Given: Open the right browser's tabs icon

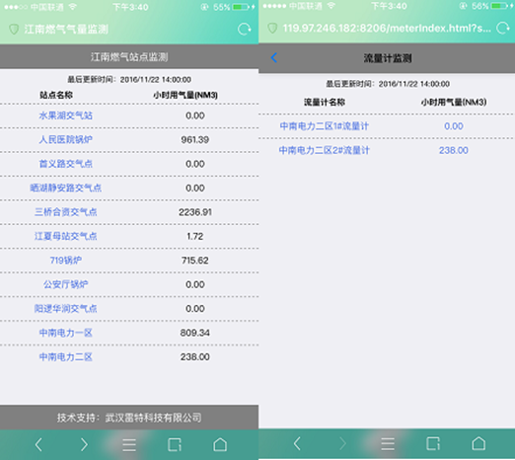Looking at the screenshot, I should click(x=433, y=443).
